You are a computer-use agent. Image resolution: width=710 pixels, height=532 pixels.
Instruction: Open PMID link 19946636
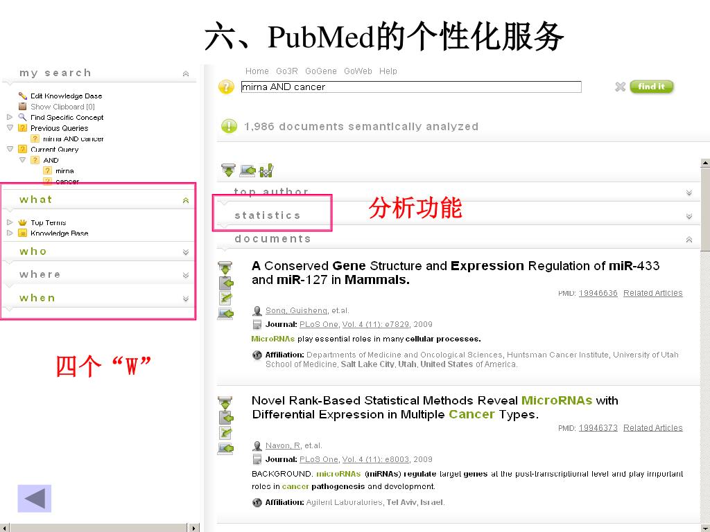click(598, 293)
